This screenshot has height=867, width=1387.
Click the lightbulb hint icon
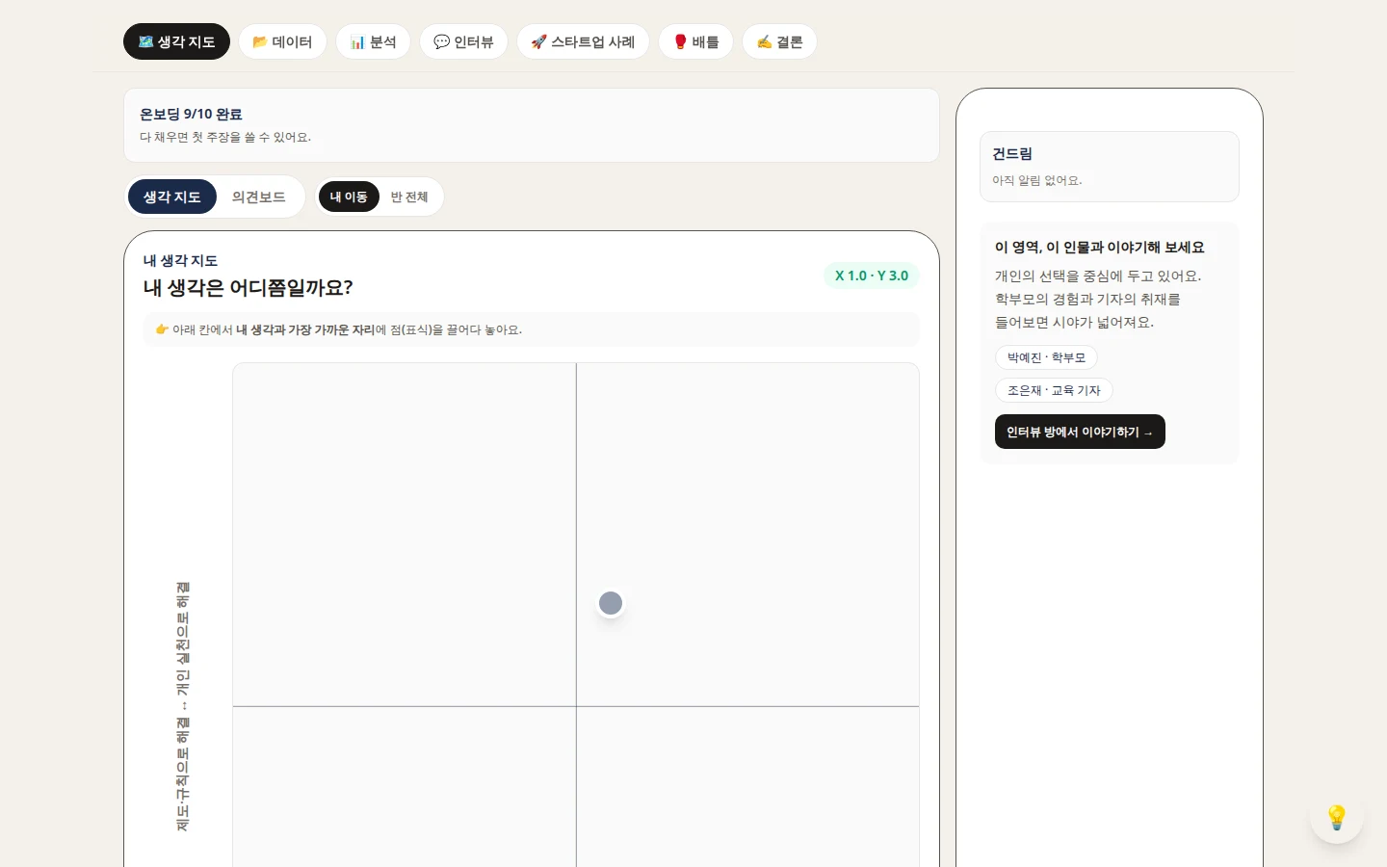pyautogui.click(x=1337, y=817)
